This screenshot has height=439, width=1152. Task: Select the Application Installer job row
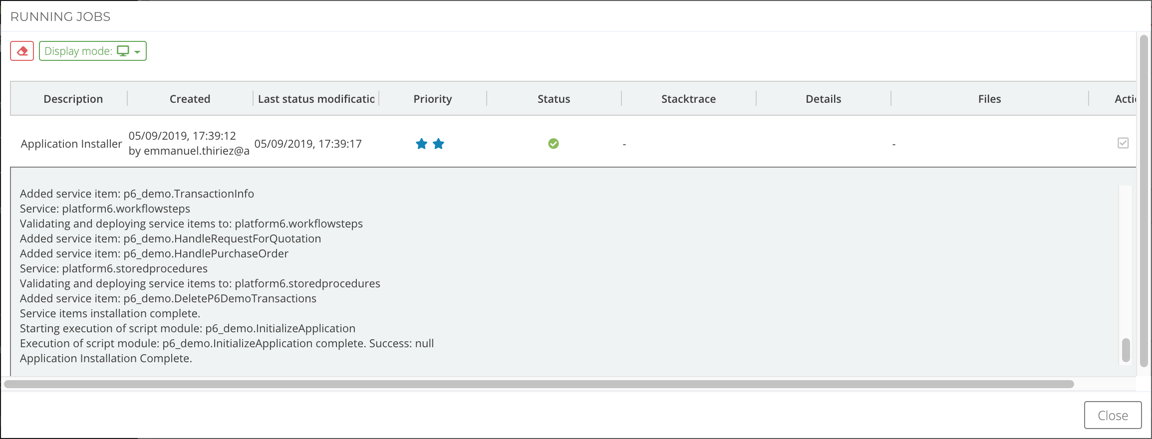pos(71,144)
